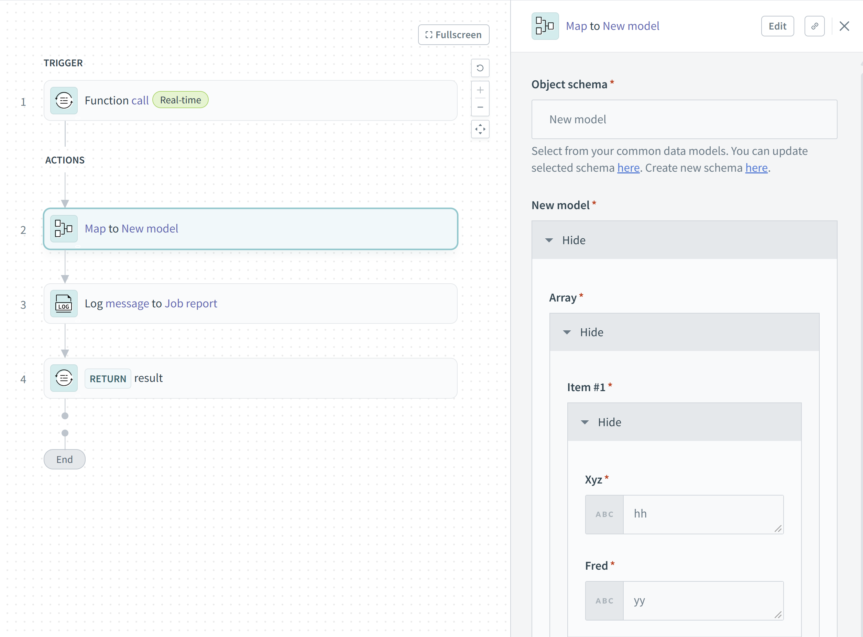Collapse the New model section with Hide
This screenshot has height=637, width=863.
684,240
